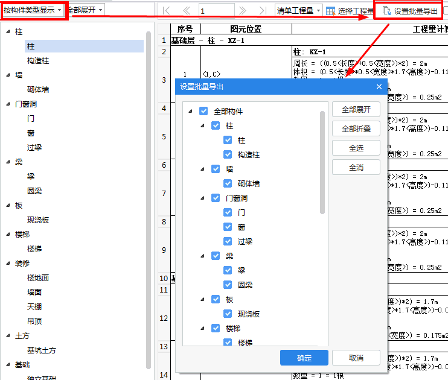Viewport: 448px width, 380px height.
Task: Open 按构件类型显示 dropdown
Action: tap(33, 10)
